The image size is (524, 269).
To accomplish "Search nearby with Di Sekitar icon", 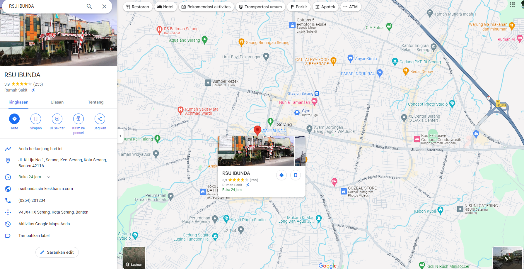I will pyautogui.click(x=57, y=119).
